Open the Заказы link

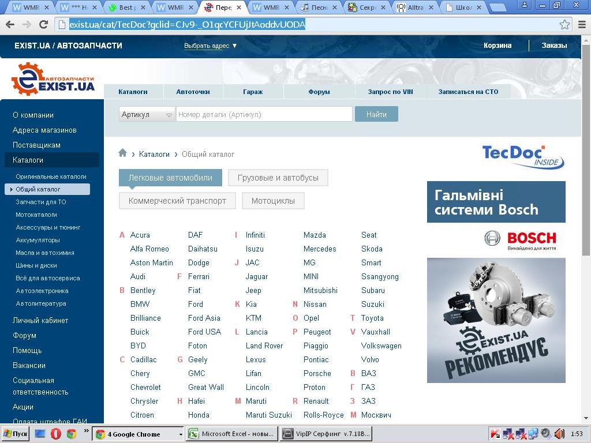click(x=554, y=46)
